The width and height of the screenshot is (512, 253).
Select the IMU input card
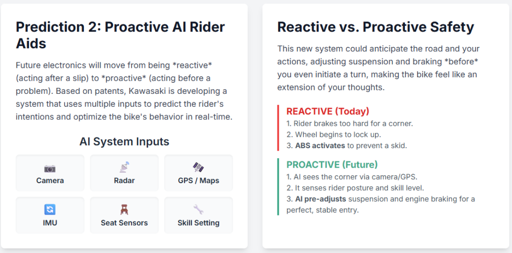point(50,216)
